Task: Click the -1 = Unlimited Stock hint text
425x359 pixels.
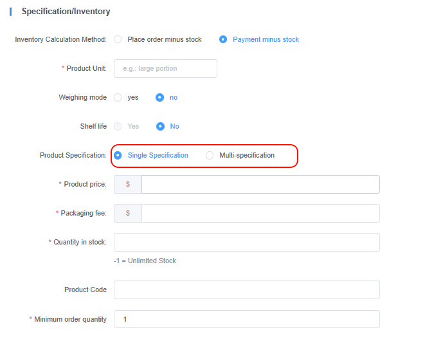Action: [145, 261]
